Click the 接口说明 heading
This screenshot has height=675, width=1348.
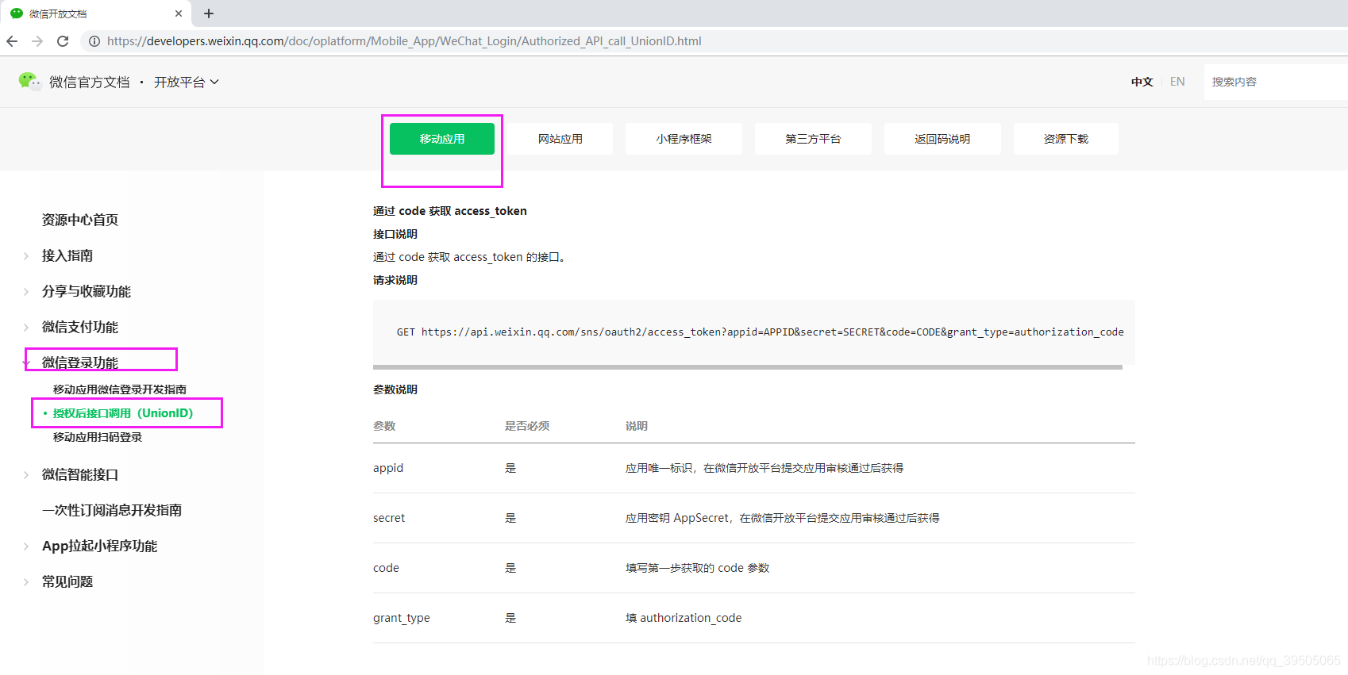pos(395,234)
